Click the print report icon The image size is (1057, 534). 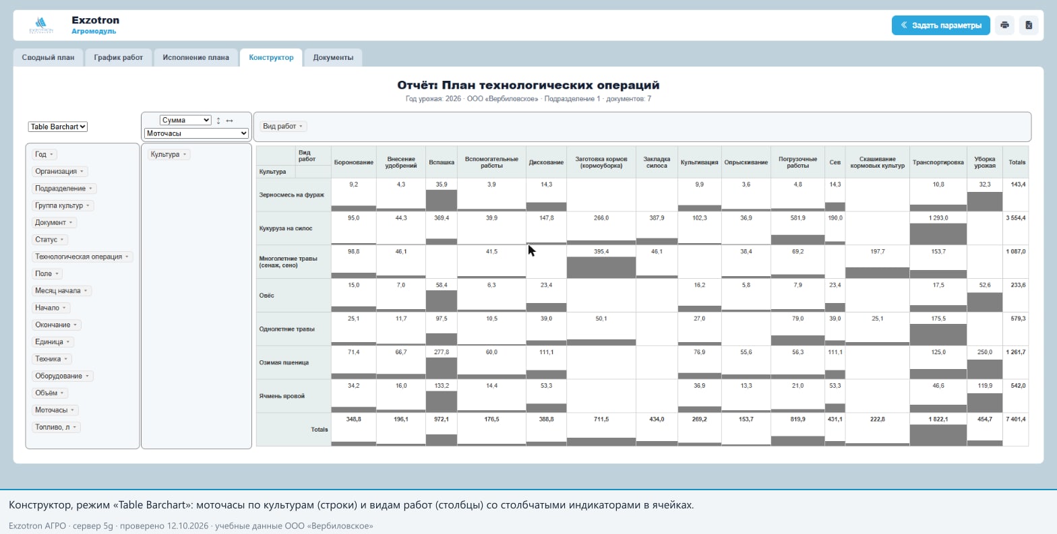click(x=1004, y=26)
